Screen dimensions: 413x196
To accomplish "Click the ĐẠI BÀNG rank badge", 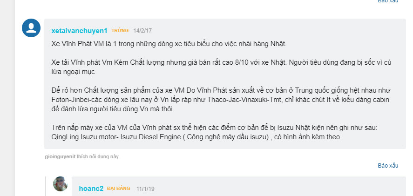I will [119, 189].
